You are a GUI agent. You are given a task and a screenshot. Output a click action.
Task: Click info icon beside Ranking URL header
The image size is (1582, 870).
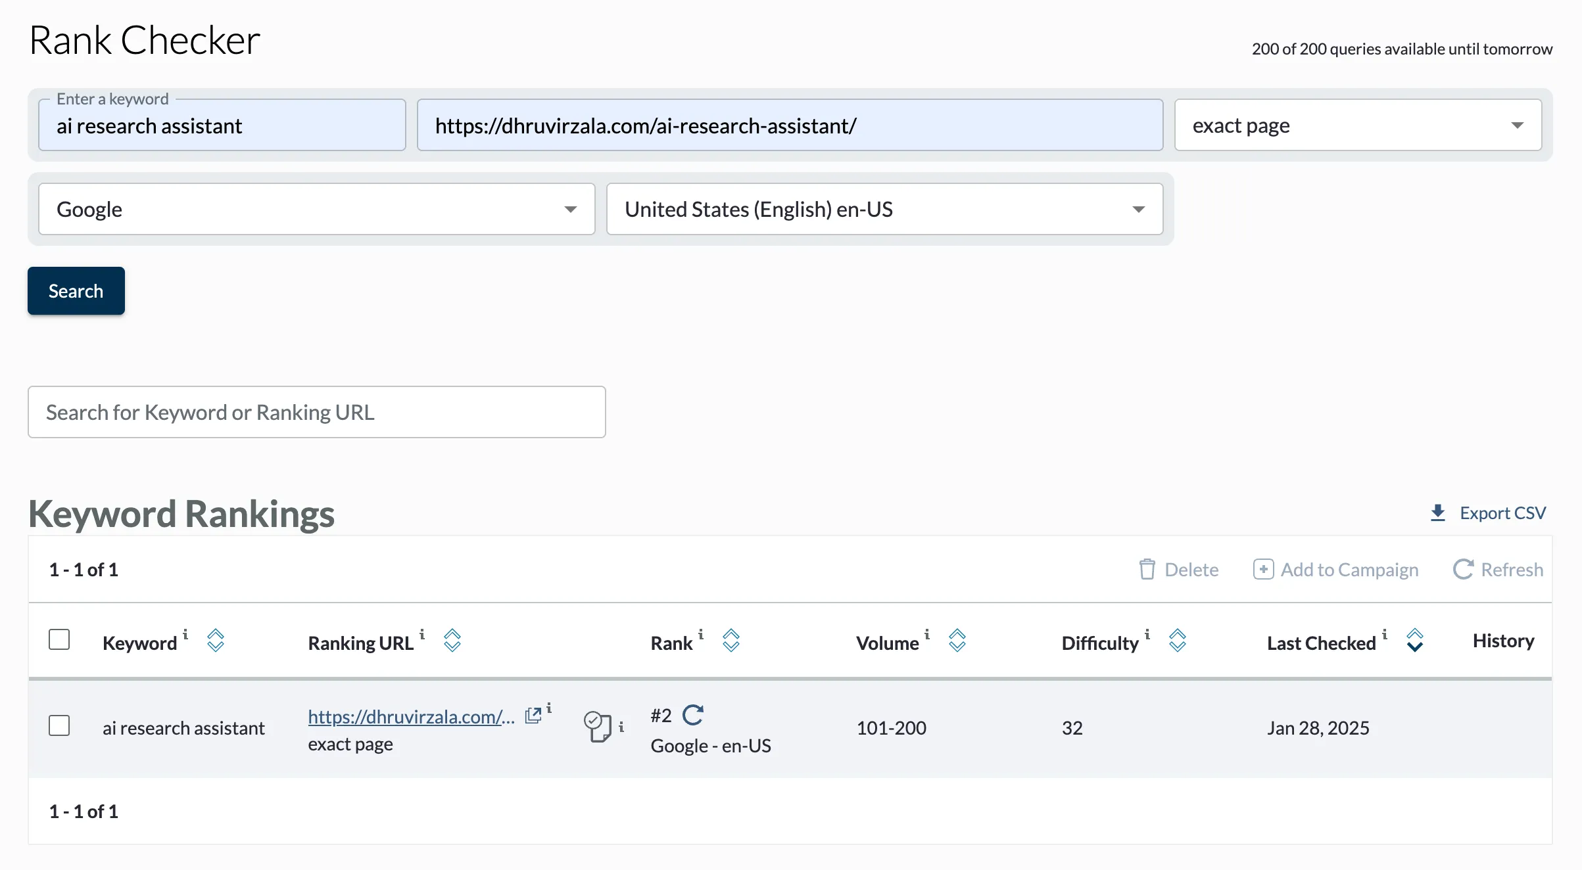pyautogui.click(x=422, y=635)
